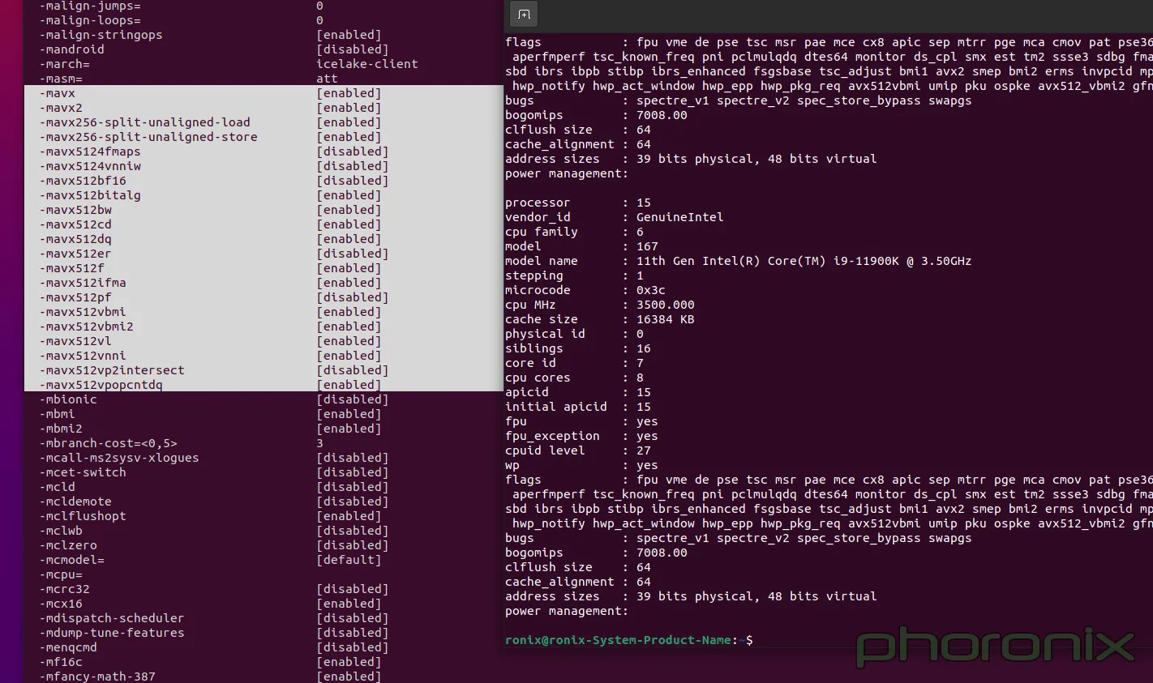
Task: Select '-mandroid' row in the left terminal
Action: point(71,49)
